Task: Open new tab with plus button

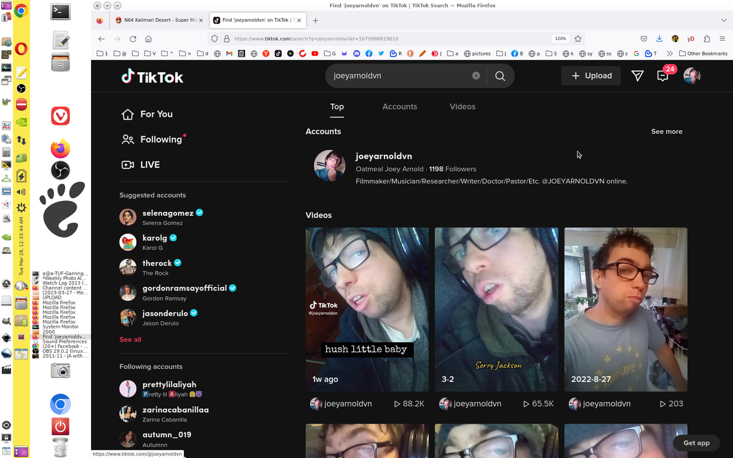Action: pos(316,20)
